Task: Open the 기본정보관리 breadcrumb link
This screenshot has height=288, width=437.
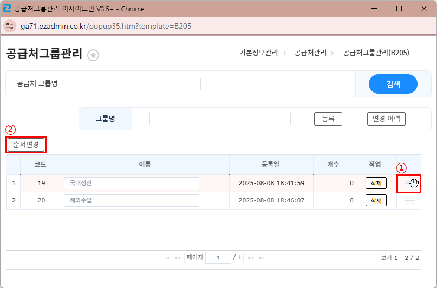Action: click(x=258, y=53)
